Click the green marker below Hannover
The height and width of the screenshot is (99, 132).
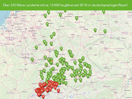pyautogui.click(x=60, y=15)
